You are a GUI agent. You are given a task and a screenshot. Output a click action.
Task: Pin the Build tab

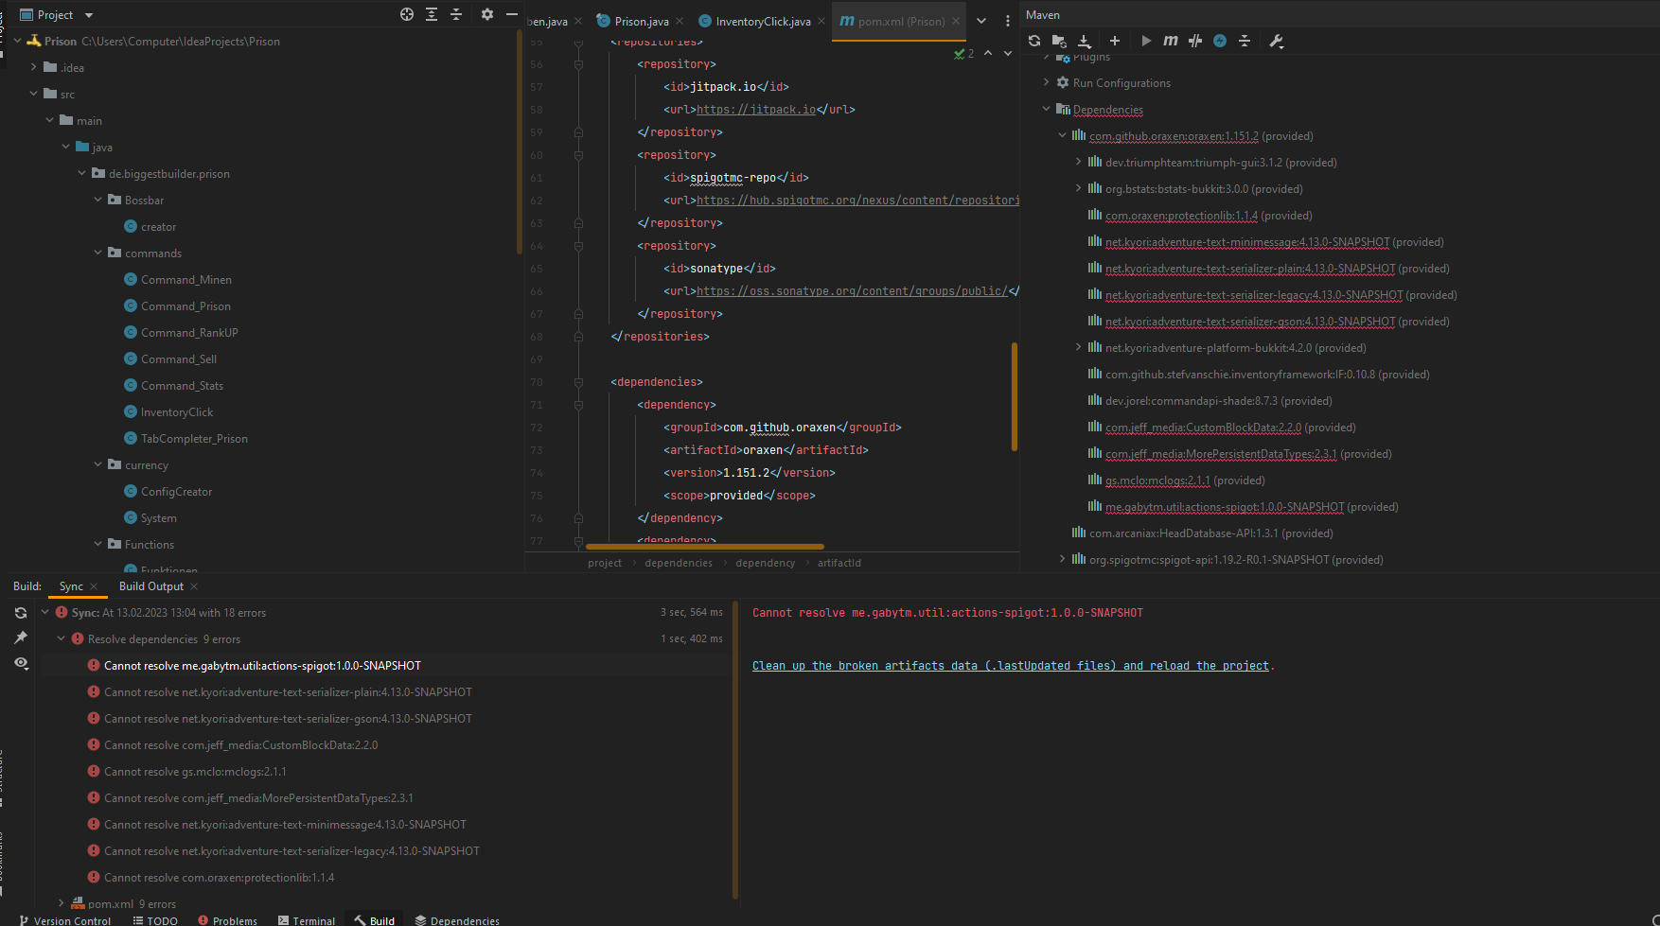(x=21, y=638)
